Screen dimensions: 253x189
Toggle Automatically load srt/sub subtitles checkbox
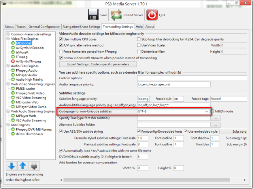61,150
